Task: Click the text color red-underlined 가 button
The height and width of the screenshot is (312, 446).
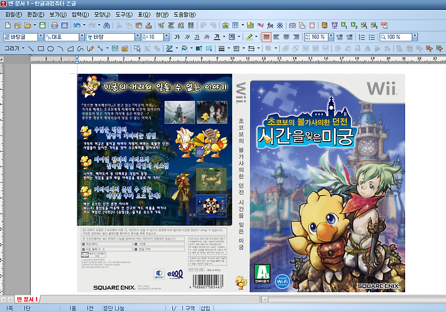Action: [x=217, y=37]
